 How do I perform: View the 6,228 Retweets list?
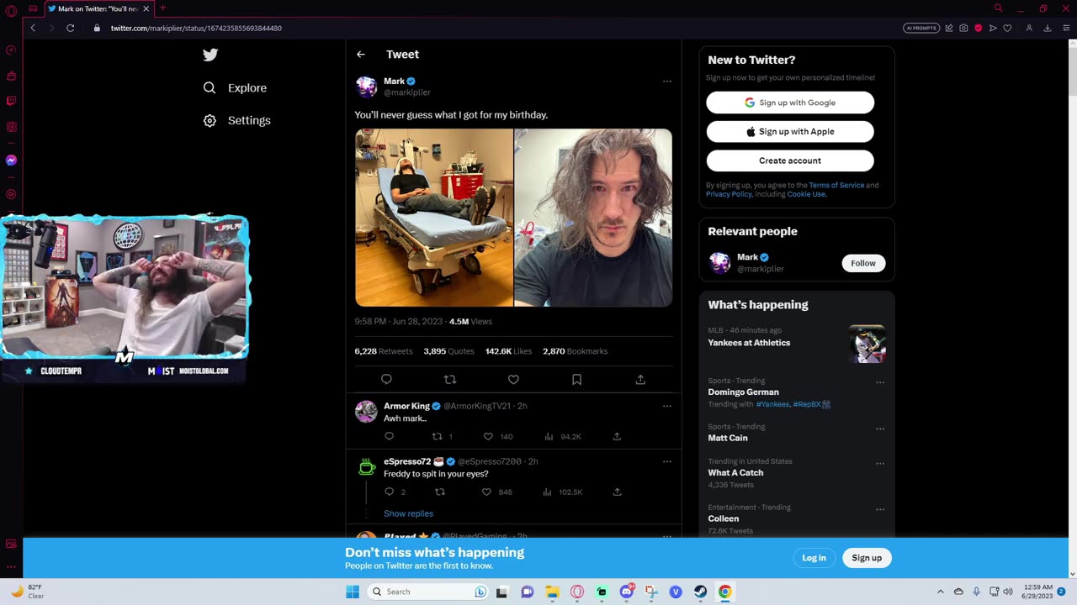coord(384,351)
